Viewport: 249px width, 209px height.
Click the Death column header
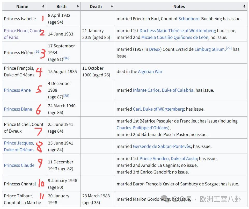coord(98,6)
